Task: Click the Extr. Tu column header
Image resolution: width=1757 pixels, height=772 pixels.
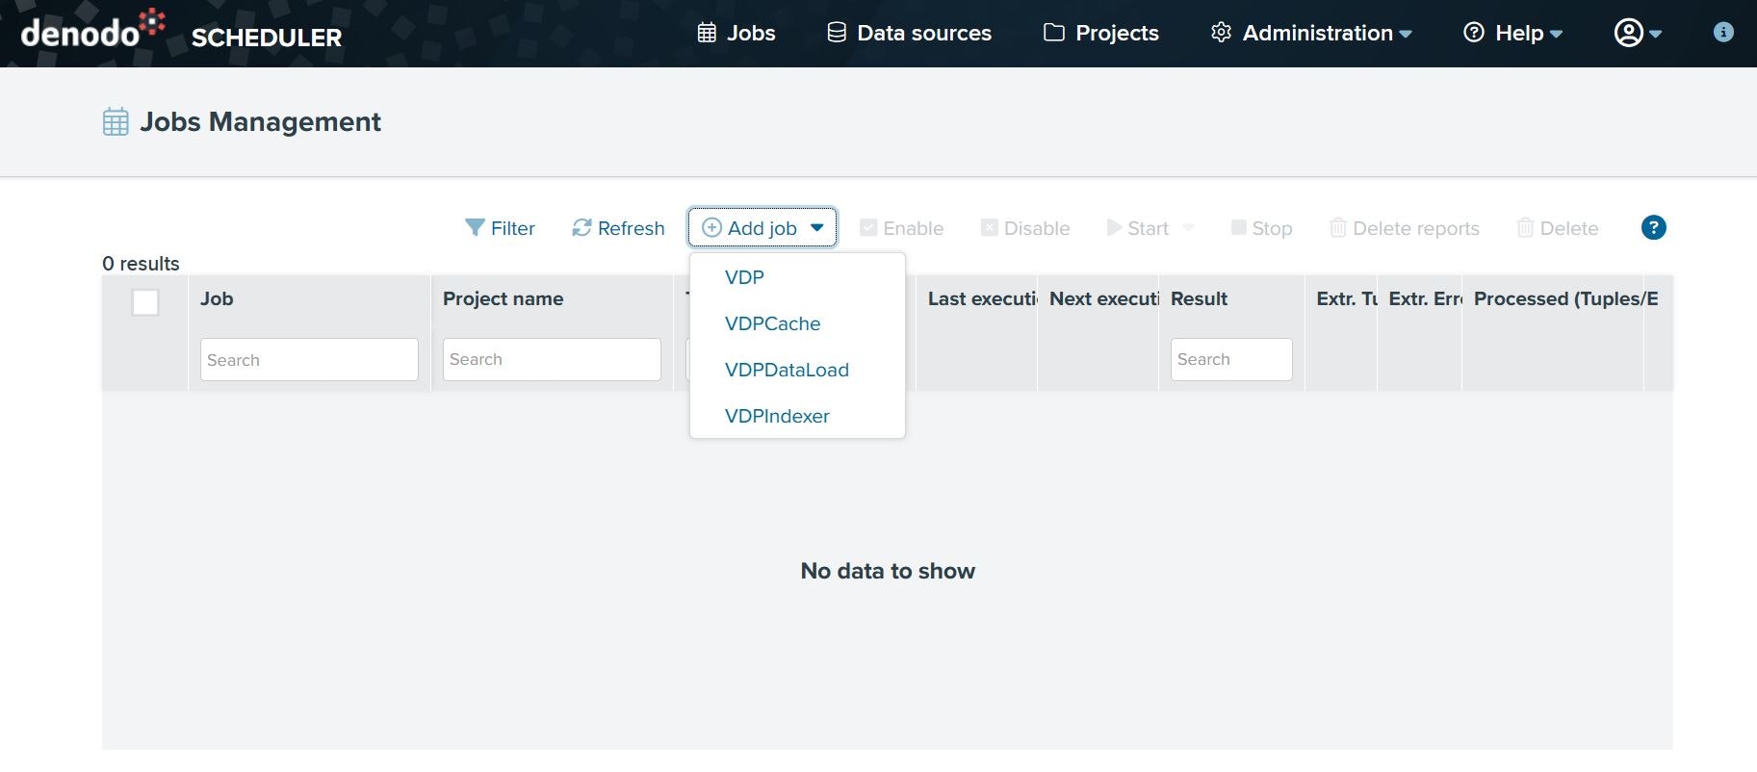Action: pyautogui.click(x=1346, y=298)
